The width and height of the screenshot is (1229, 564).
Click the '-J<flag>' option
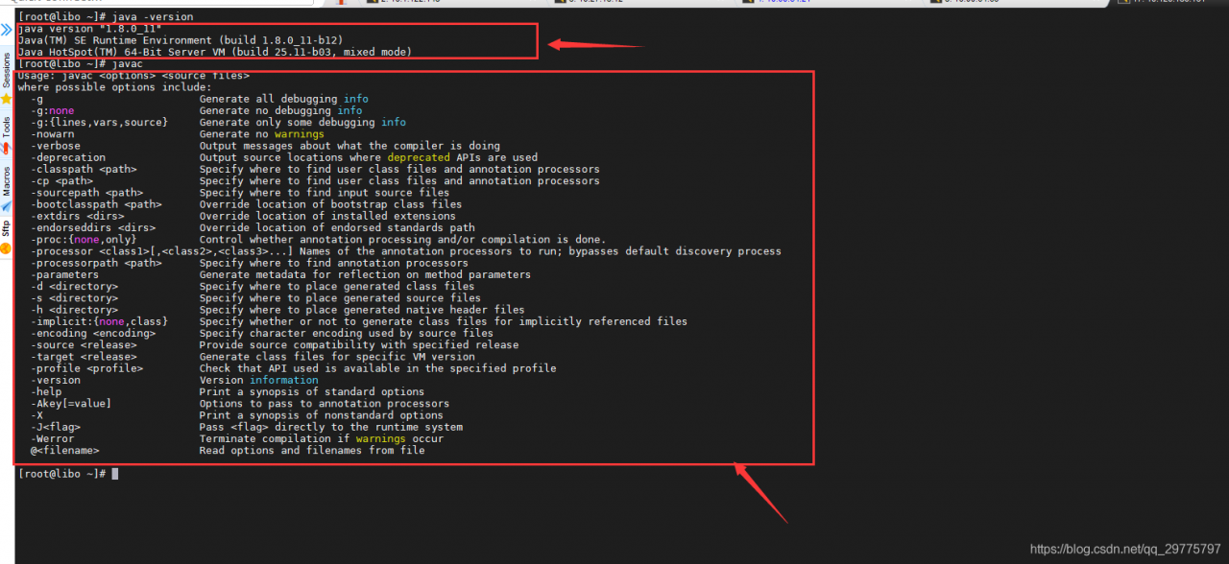[55, 427]
